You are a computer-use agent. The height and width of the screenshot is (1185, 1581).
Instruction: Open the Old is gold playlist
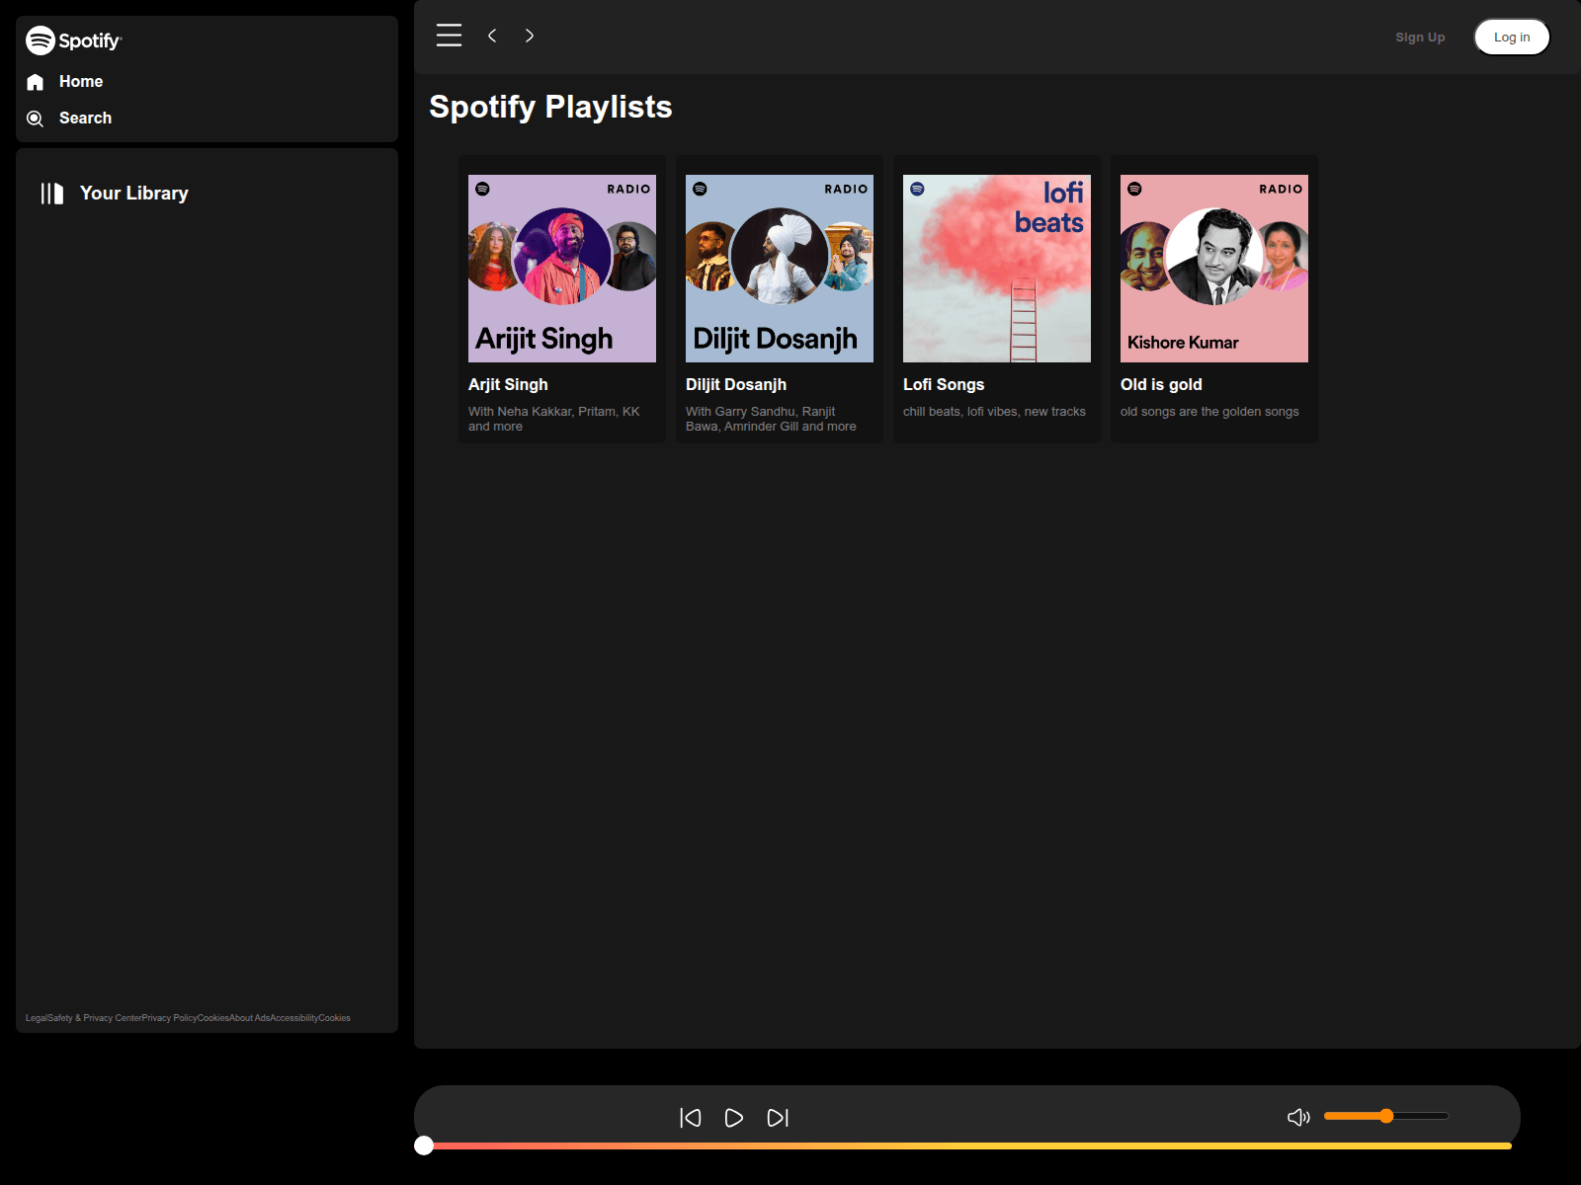coord(1213,268)
